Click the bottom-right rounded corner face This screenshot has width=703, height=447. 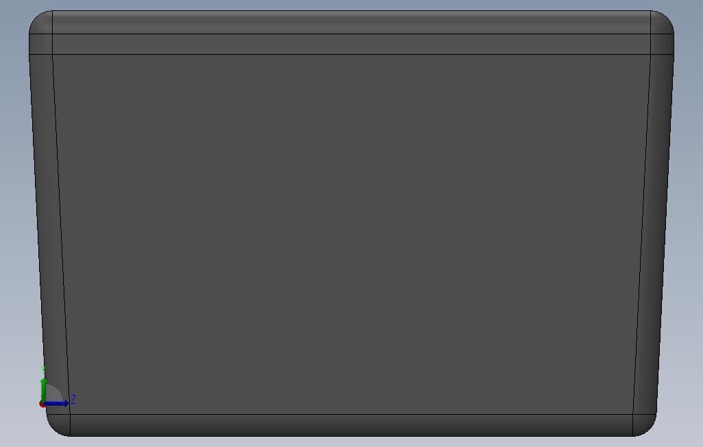pyautogui.click(x=643, y=424)
